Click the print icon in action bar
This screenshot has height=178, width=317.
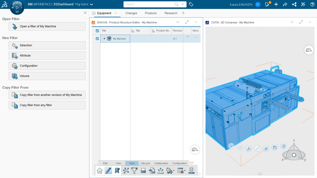(x=143, y=171)
